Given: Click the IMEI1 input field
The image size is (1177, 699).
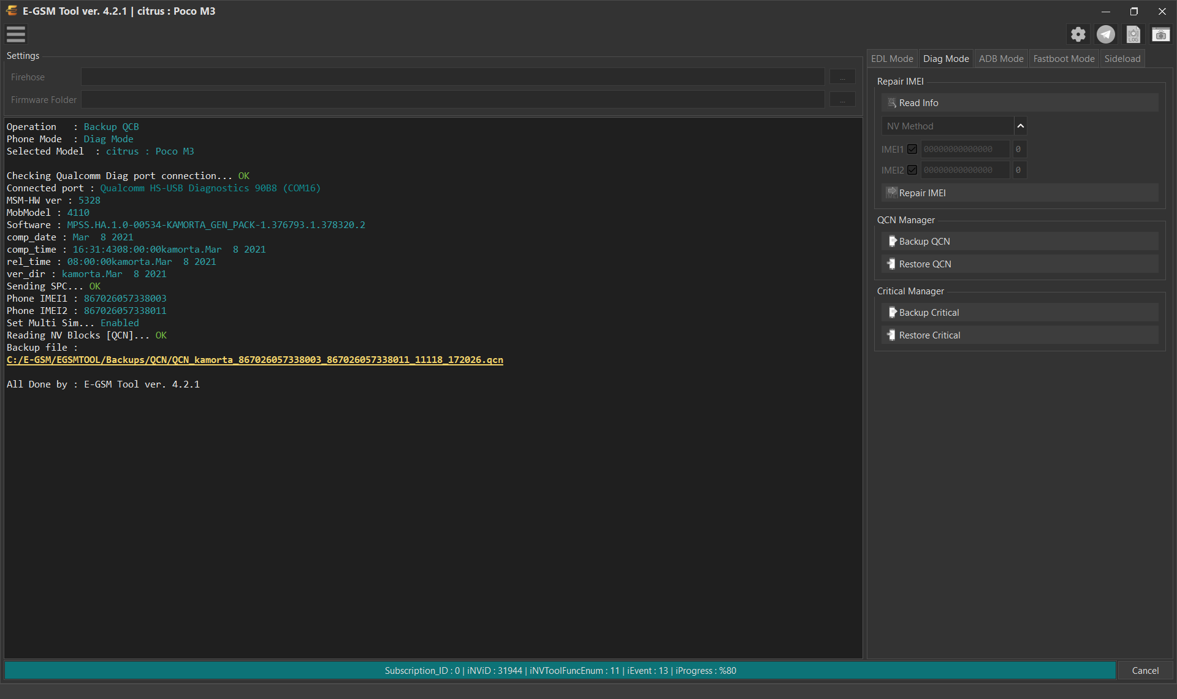Looking at the screenshot, I should 965,149.
